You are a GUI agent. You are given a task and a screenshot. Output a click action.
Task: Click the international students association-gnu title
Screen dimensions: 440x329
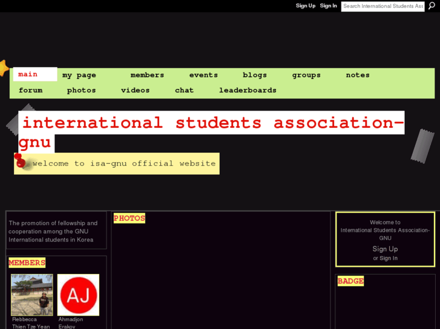[x=211, y=132]
